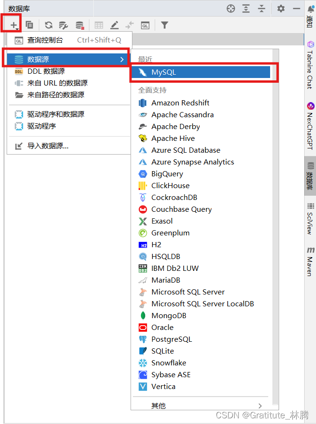Click 导入数据源... menu item
The height and width of the screenshot is (424, 316).
[70, 146]
